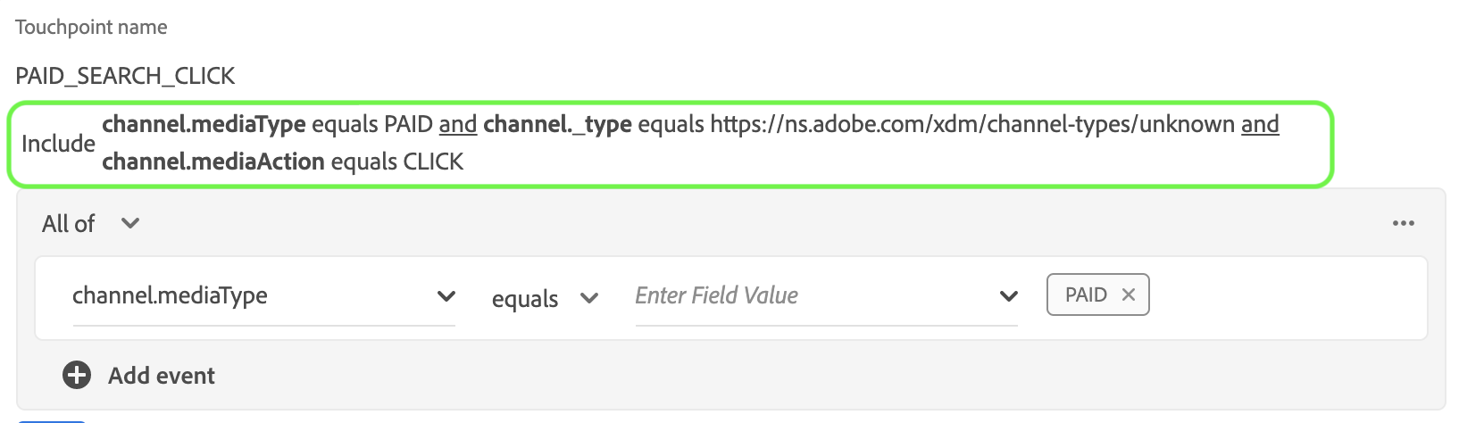Click the Include label in summary

point(58,144)
